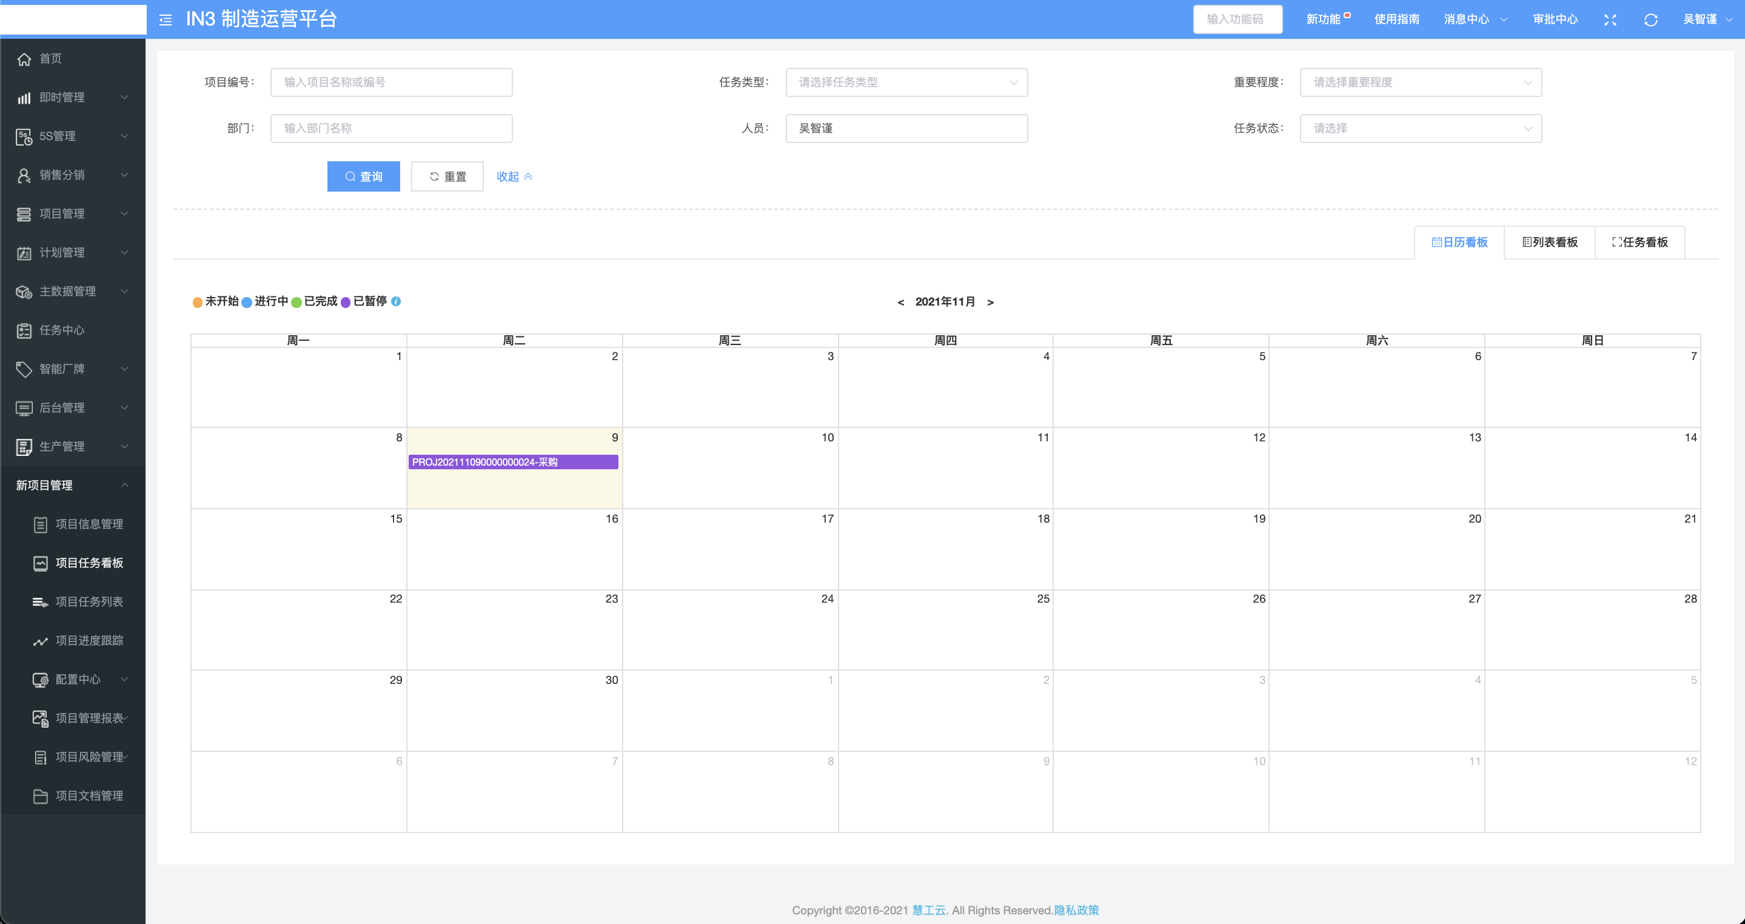This screenshot has height=924, width=1745.
Task: Open 任务中心 from the sidebar
Action: coord(62,330)
